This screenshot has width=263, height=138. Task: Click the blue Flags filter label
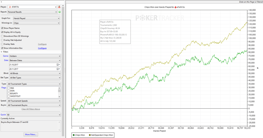4,88
